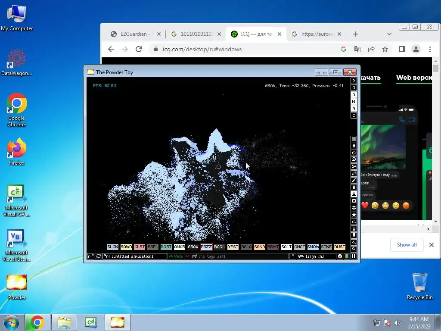
Task: Select the SNOW element
Action: (x=313, y=247)
